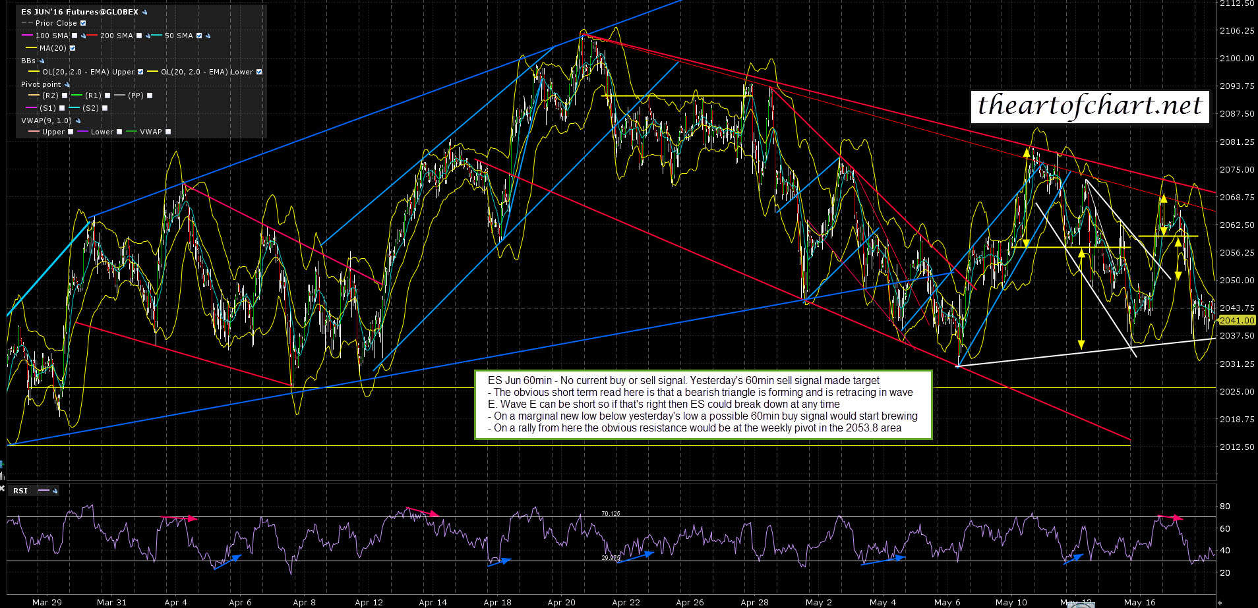Click the theartofchart.net watermark link
The image size is (1258, 608).
tap(1089, 105)
